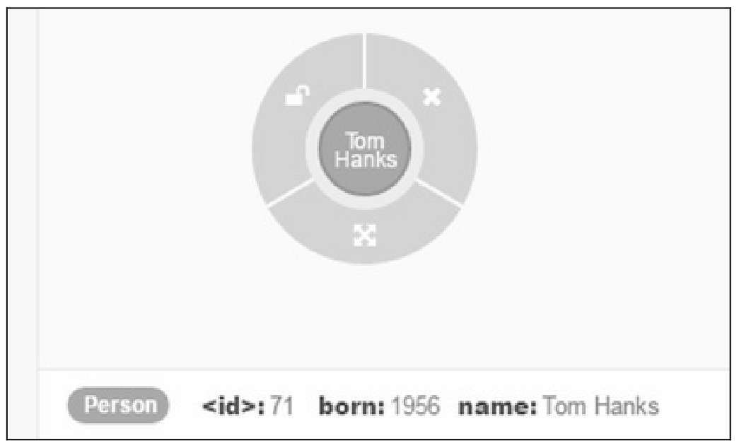Click empty canvas area below the expand segment
Viewport: 739px width, 448px height.
[364, 316]
